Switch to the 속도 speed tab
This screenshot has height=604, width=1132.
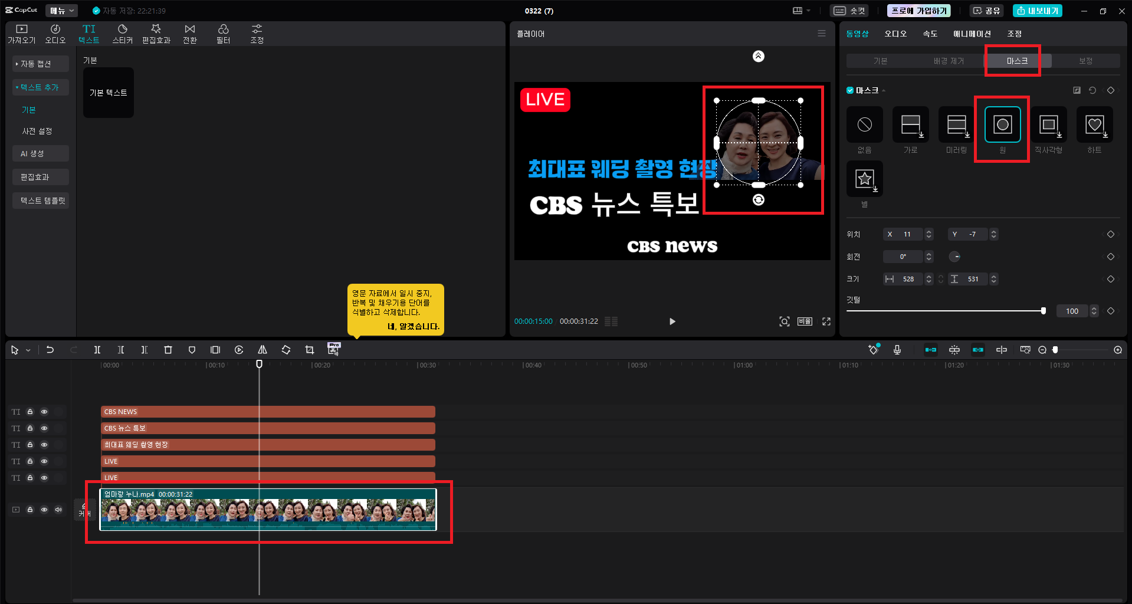pyautogui.click(x=930, y=34)
